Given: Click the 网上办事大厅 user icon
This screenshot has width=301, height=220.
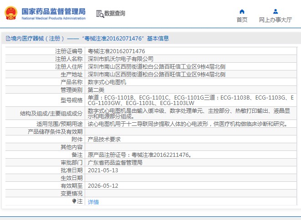Looking at the screenshot, I should tap(275, 11).
